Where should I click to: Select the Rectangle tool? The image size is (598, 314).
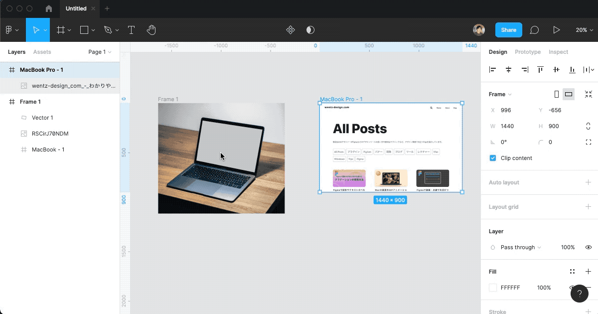(84, 30)
